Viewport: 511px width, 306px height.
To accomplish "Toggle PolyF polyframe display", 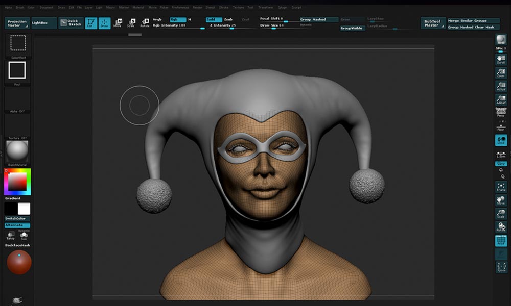I will click(501, 241).
